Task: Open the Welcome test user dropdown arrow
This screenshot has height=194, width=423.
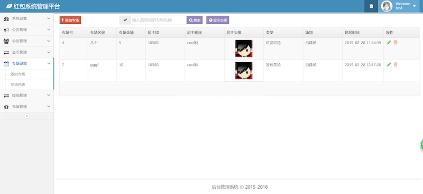Action: click(x=415, y=6)
